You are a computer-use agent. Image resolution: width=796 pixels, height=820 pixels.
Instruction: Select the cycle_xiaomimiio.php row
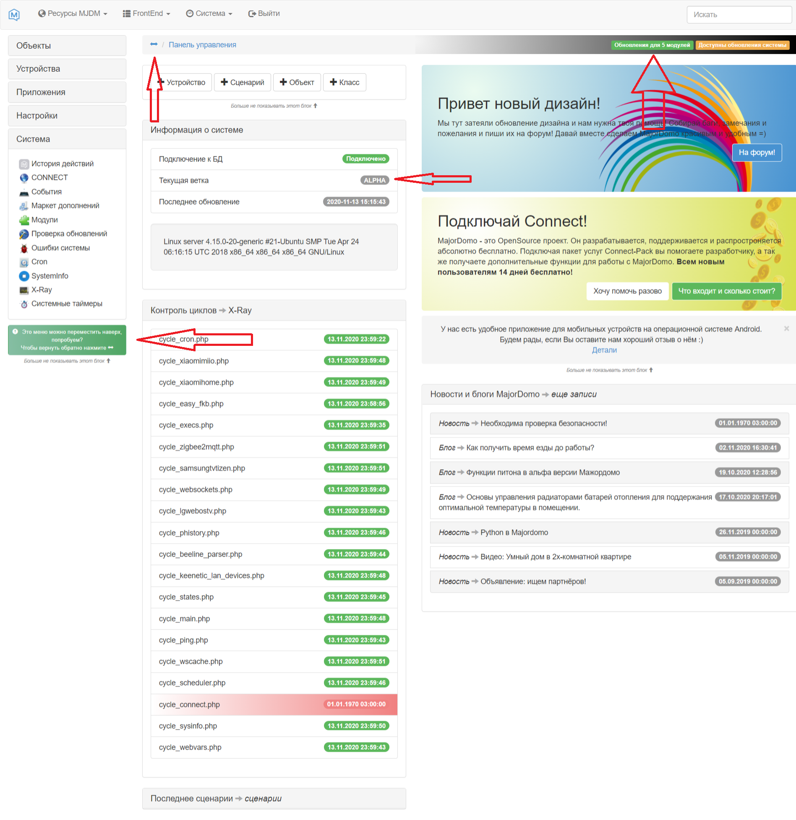pyautogui.click(x=274, y=361)
